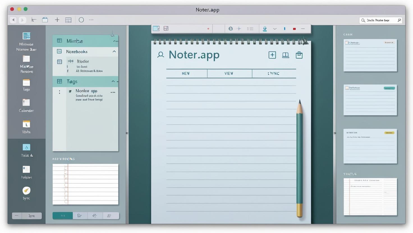This screenshot has width=413, height=233.
Task: Open the calendar icon in top toolbar
Action: click(x=45, y=20)
